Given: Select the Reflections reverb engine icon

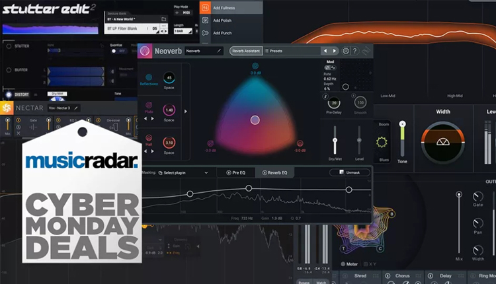Looking at the screenshot, I should 149,77.
